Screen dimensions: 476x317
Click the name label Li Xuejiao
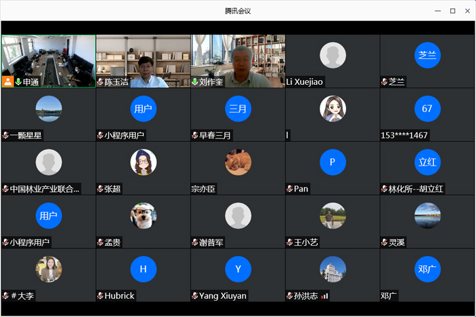(x=305, y=82)
